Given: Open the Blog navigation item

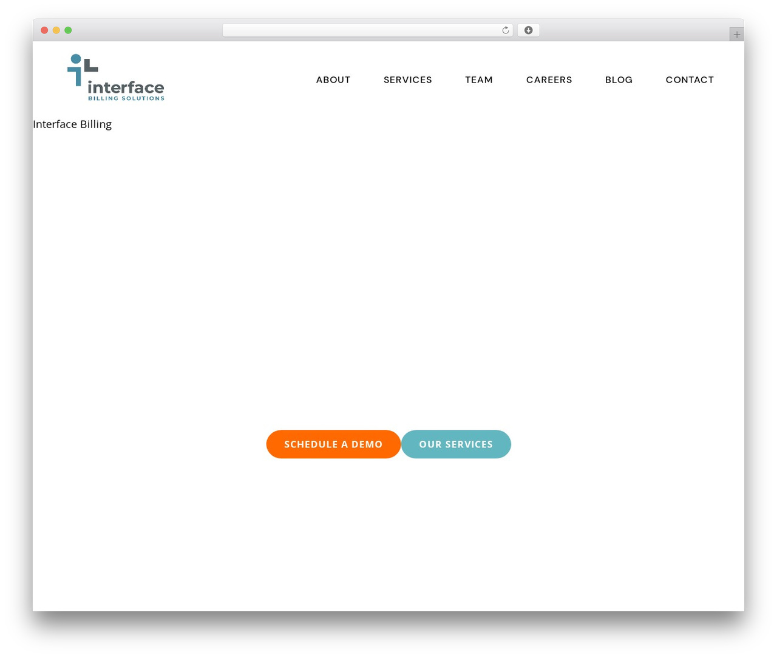Looking at the screenshot, I should (x=619, y=80).
